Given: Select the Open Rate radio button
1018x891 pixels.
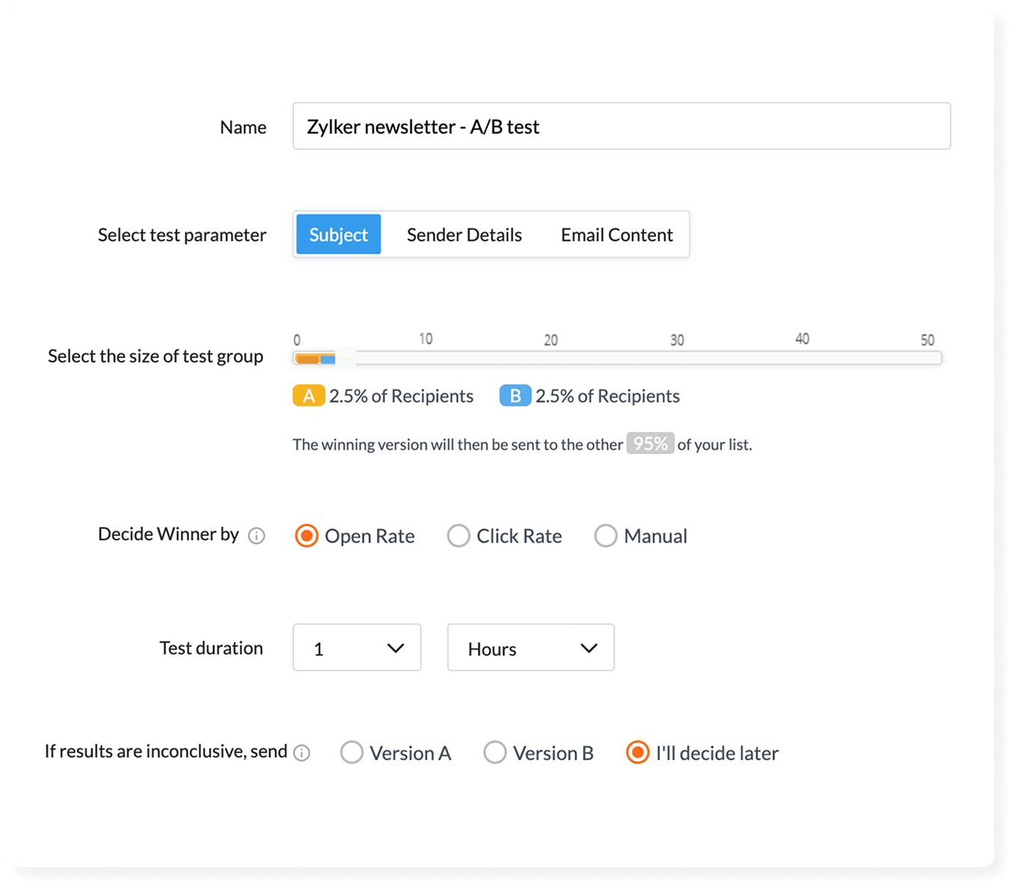Looking at the screenshot, I should pos(306,536).
